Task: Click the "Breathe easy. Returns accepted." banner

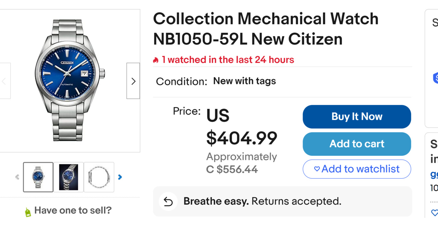Action: click(262, 201)
